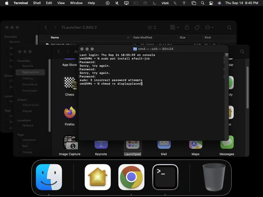Open Focus moon icon in menu bar
This screenshot has height=197, width=263.
pyautogui.click(x=154, y=3)
